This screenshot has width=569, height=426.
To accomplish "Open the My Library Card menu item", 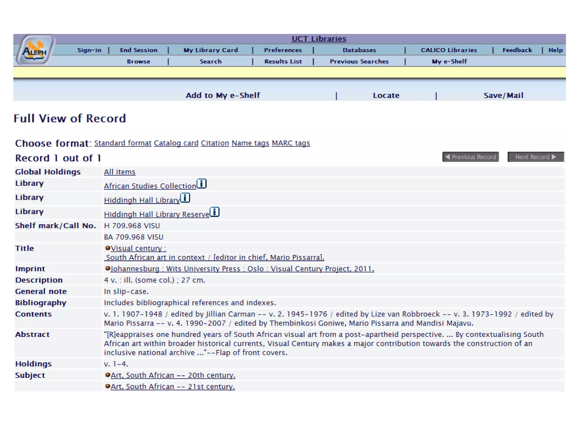I will click(211, 50).
